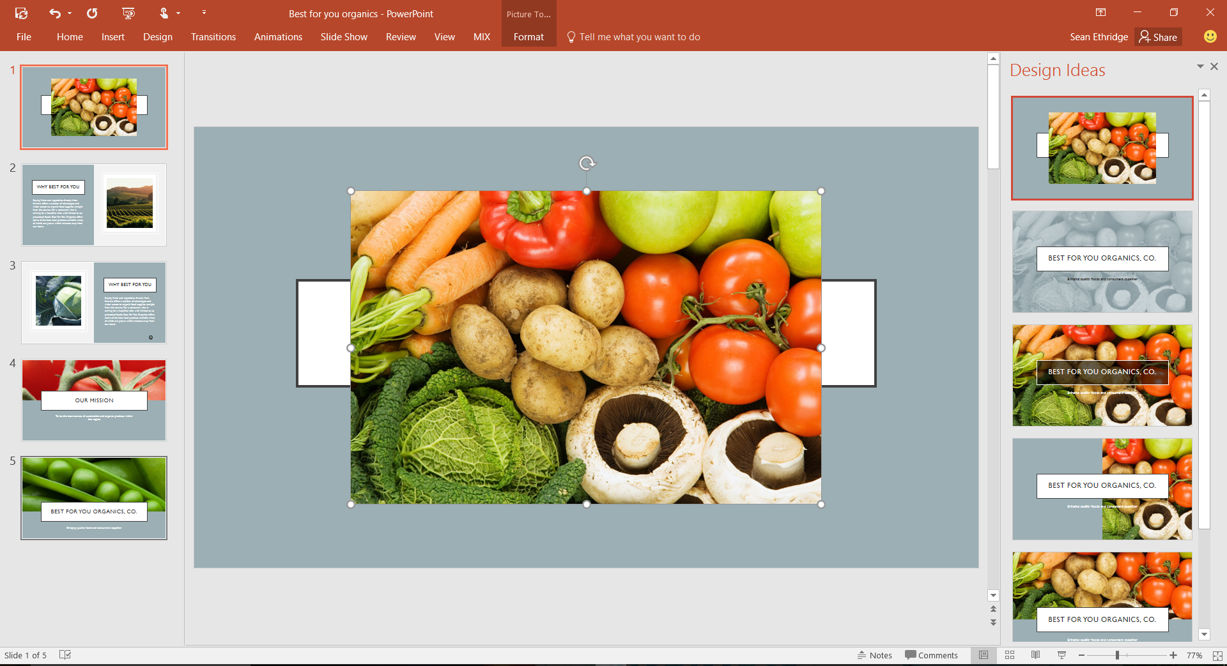Click Design Ideas scroll up arrow

click(x=1205, y=95)
